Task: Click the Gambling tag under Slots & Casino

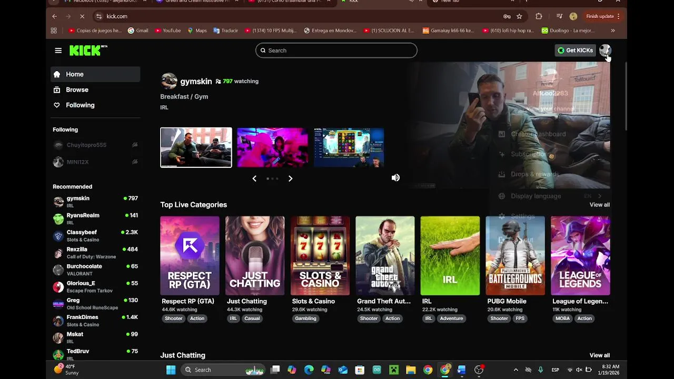Action: tap(305, 318)
